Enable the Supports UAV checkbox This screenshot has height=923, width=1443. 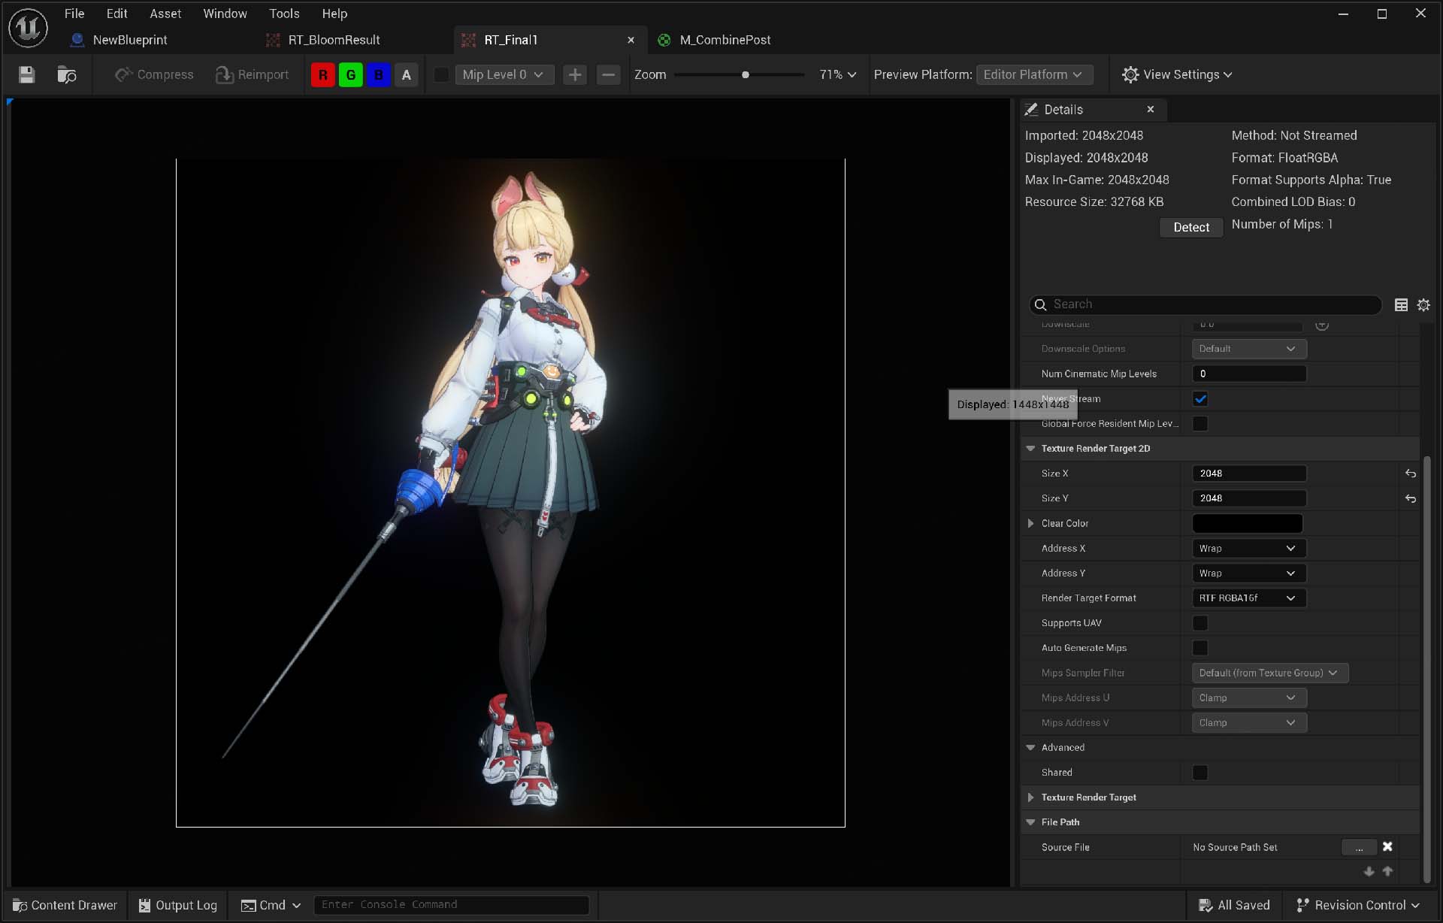(1200, 623)
